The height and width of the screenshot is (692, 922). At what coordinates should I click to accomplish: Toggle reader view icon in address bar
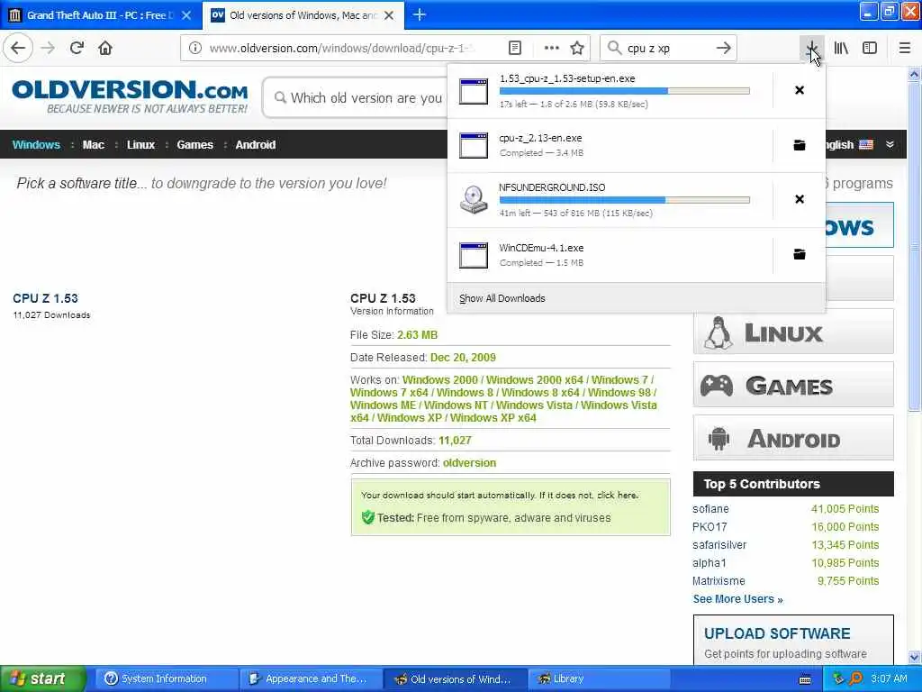click(x=514, y=48)
